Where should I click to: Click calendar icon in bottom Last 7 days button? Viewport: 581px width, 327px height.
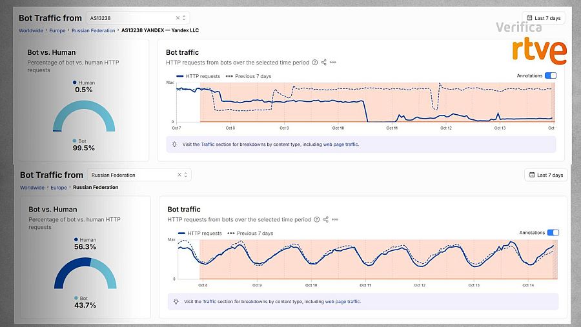532,175
